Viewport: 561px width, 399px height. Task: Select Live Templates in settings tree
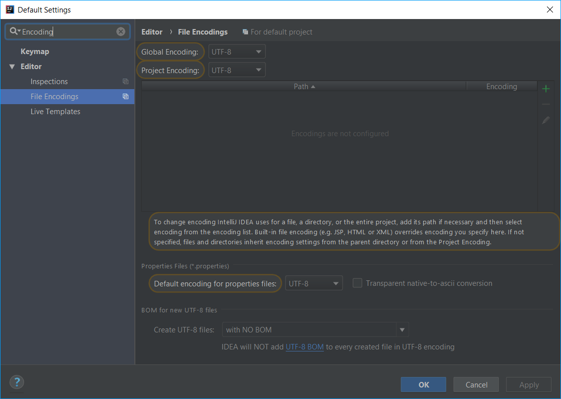tap(55, 112)
